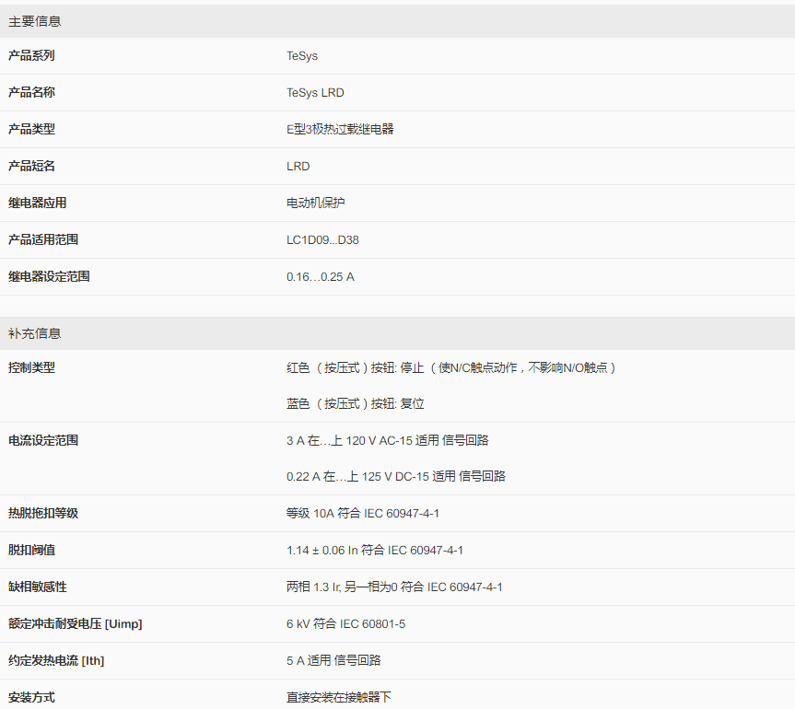
Task: Click the 热脱拖扣等级 label
Action: click(x=43, y=514)
